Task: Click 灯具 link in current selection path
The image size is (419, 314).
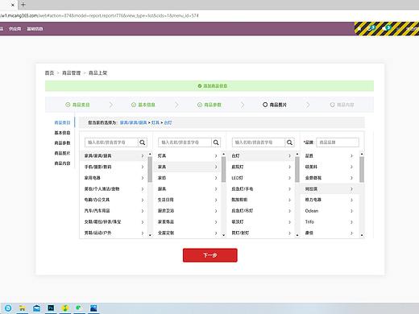Action: [x=156, y=122]
